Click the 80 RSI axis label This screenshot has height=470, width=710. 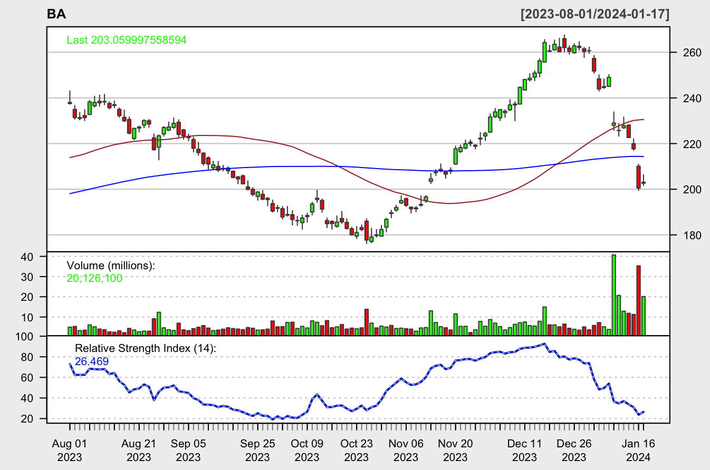coord(28,357)
